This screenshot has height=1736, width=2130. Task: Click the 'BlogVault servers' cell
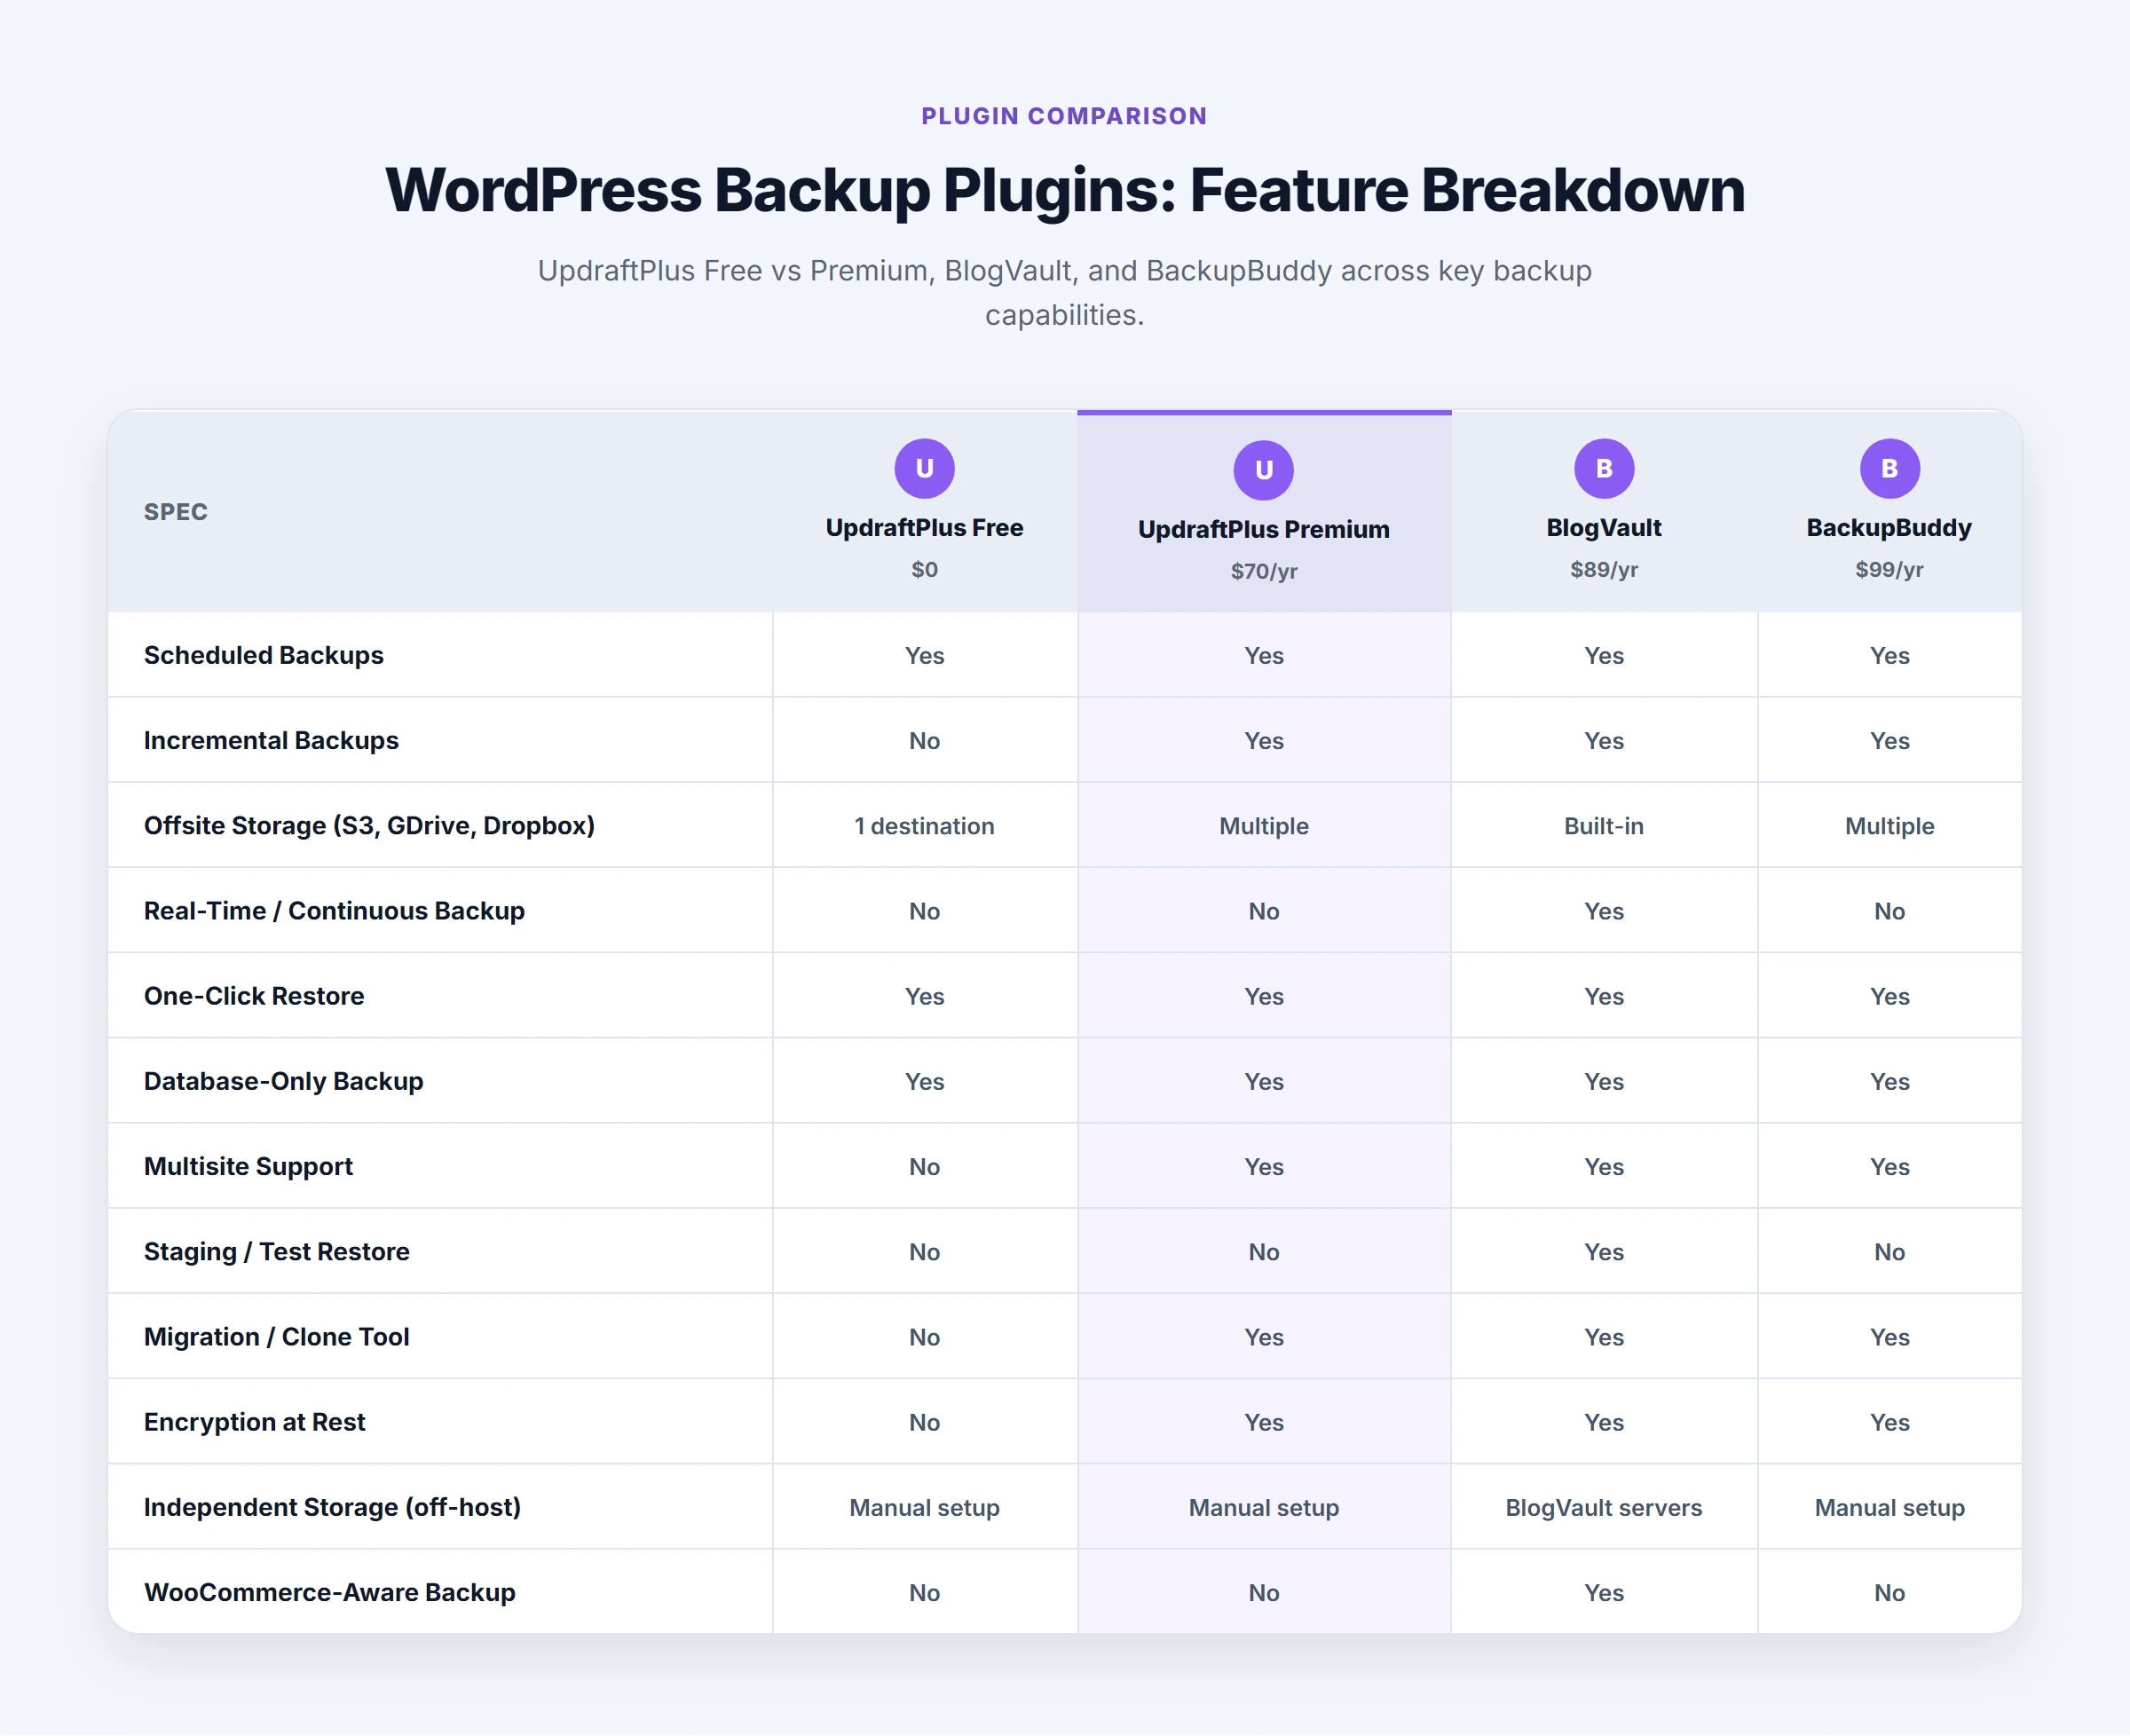coord(1604,1508)
